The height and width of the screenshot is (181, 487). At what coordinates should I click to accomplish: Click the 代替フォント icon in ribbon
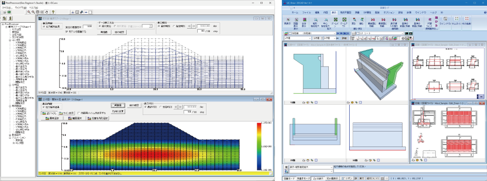pos(430,22)
